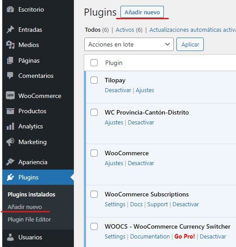Expand the Acciones en lote dropdown
Screen dimensions: 236x247
click(129, 44)
